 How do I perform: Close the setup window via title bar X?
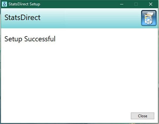pos(151,4)
